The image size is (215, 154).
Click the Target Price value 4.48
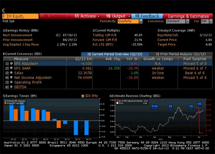coord(209,44)
